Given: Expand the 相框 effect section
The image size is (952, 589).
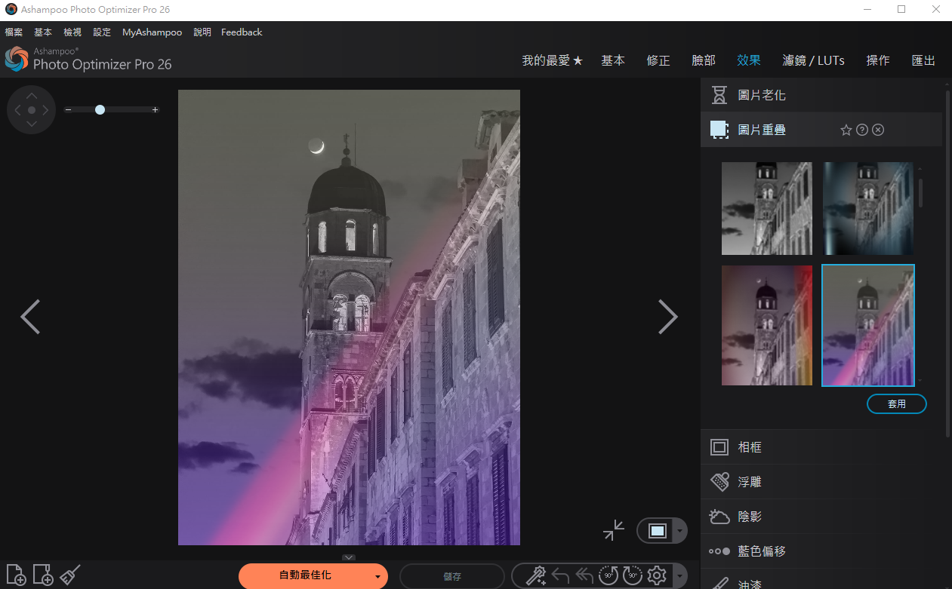Looking at the screenshot, I should tap(750, 447).
